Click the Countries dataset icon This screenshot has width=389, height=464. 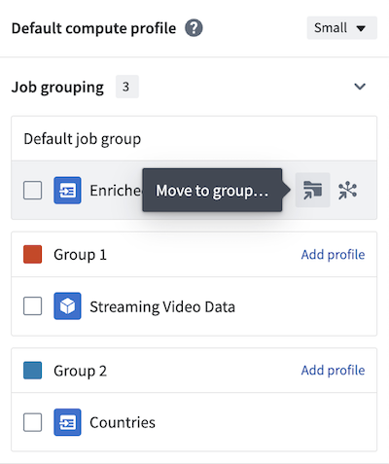pos(67,422)
